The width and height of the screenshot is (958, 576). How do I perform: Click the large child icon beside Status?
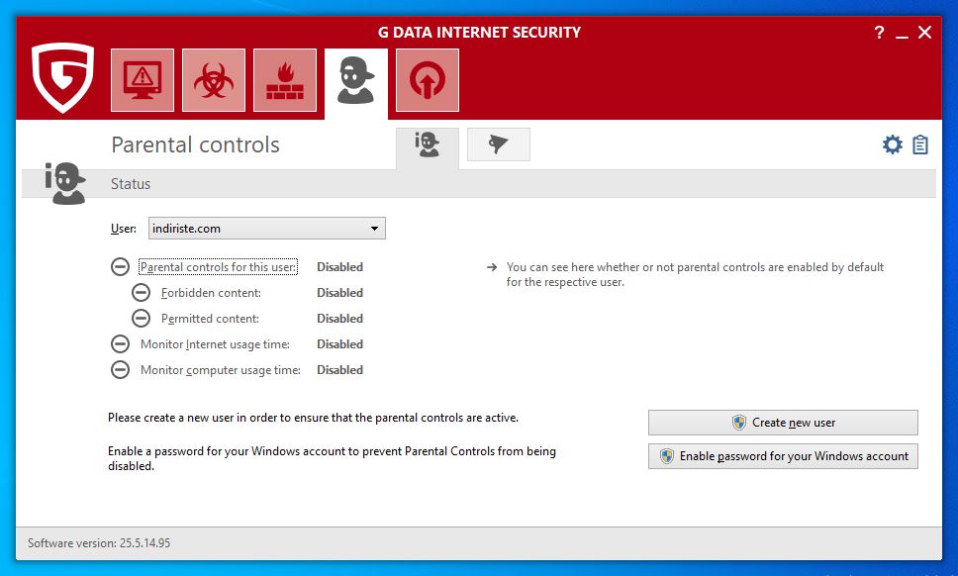coord(65,183)
